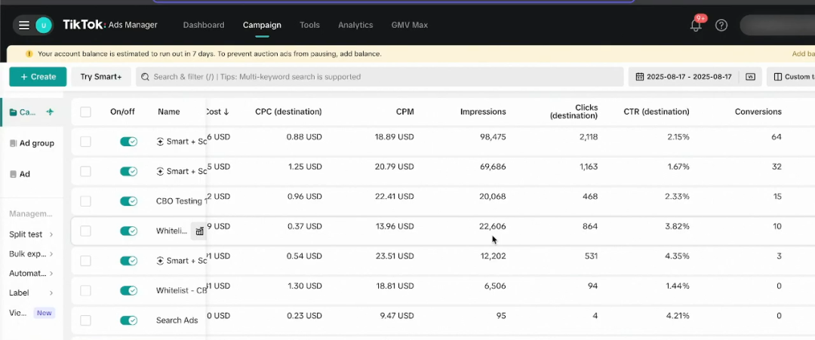Click the Try Smart+ button
This screenshot has width=815, height=340.
[x=101, y=77]
